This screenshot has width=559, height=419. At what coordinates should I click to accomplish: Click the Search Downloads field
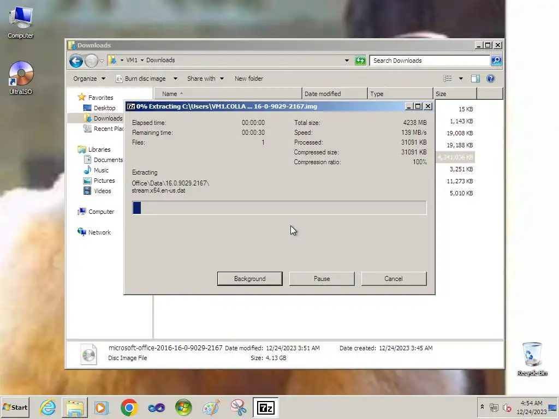[x=430, y=61]
